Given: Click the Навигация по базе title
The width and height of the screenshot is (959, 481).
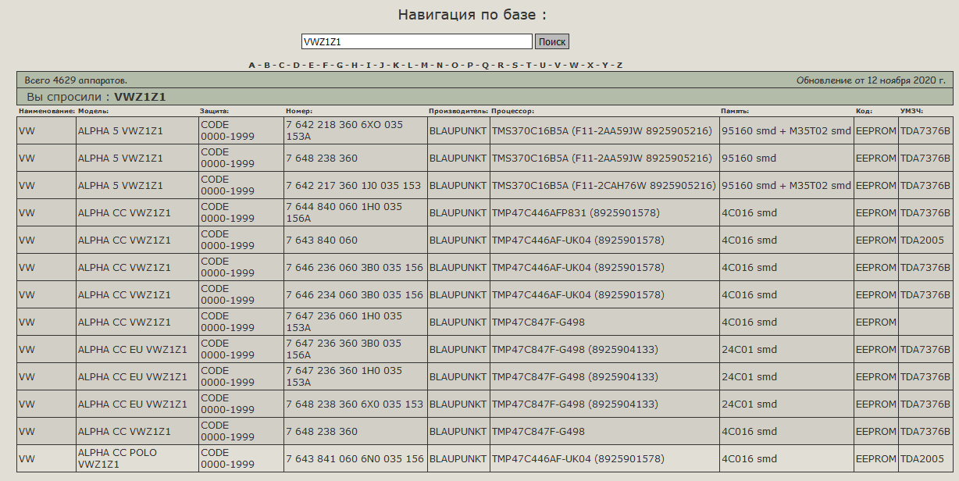Looking at the screenshot, I should click(x=472, y=14).
